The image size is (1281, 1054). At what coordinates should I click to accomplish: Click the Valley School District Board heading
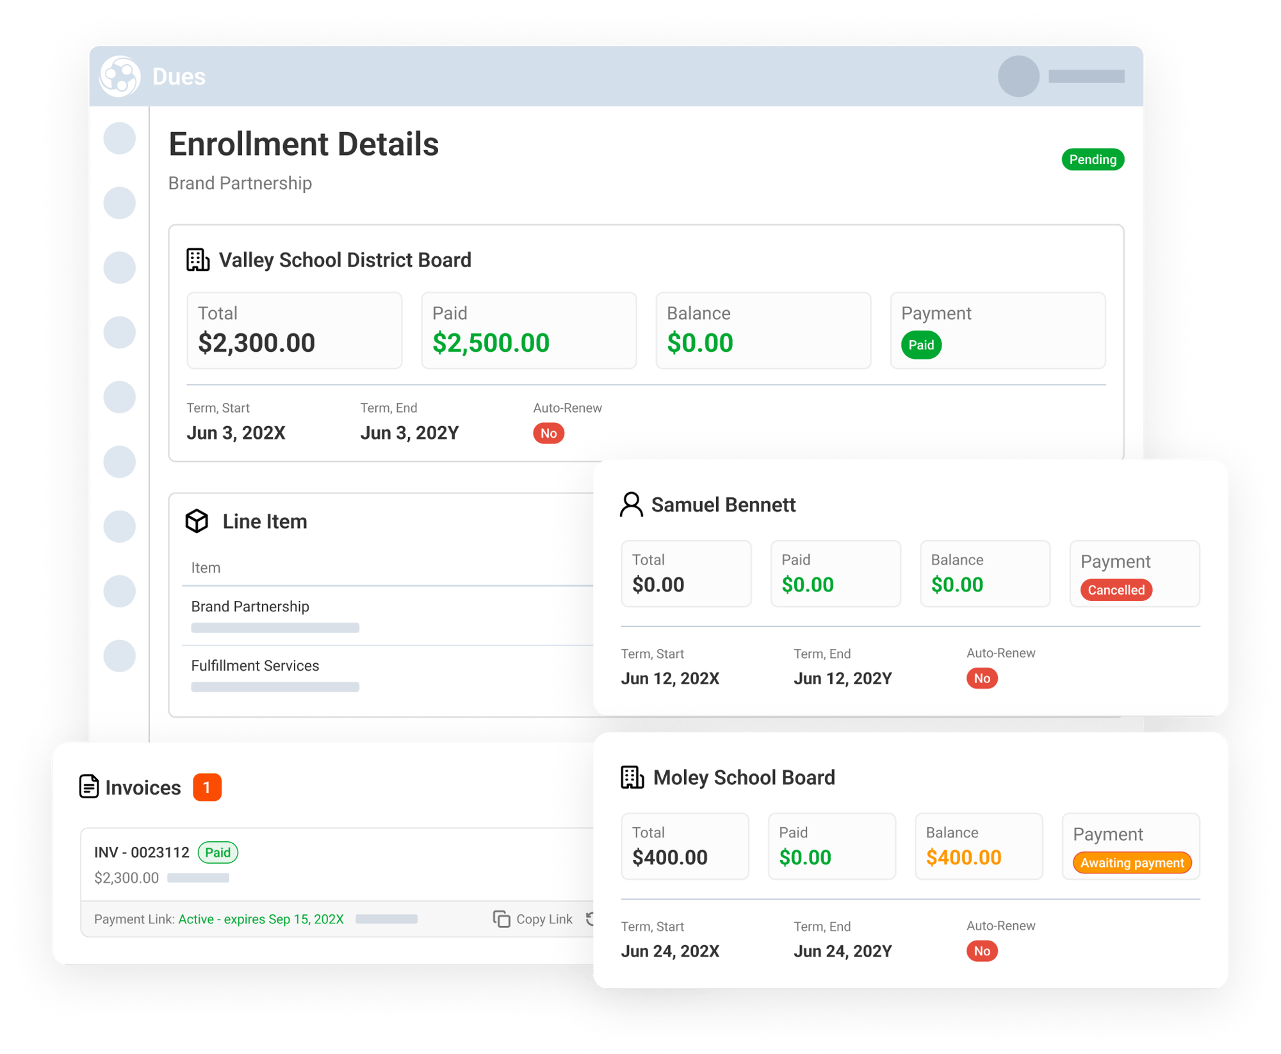click(345, 260)
